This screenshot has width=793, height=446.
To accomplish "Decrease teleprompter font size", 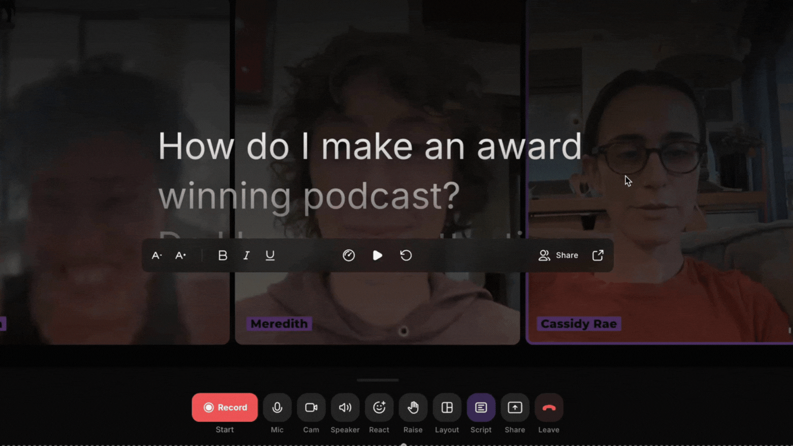I will (x=156, y=256).
